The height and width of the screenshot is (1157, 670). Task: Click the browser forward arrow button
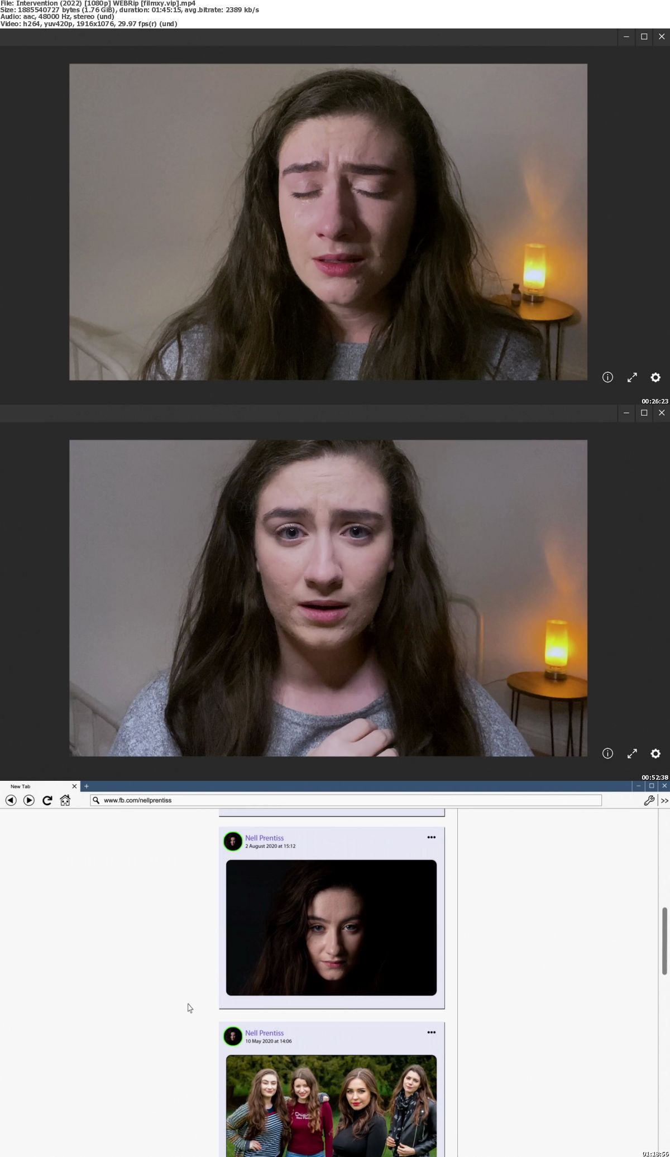click(29, 800)
